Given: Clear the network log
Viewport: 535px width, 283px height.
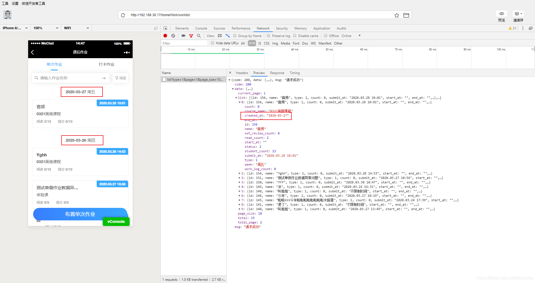Looking at the screenshot, I should coord(173,36).
